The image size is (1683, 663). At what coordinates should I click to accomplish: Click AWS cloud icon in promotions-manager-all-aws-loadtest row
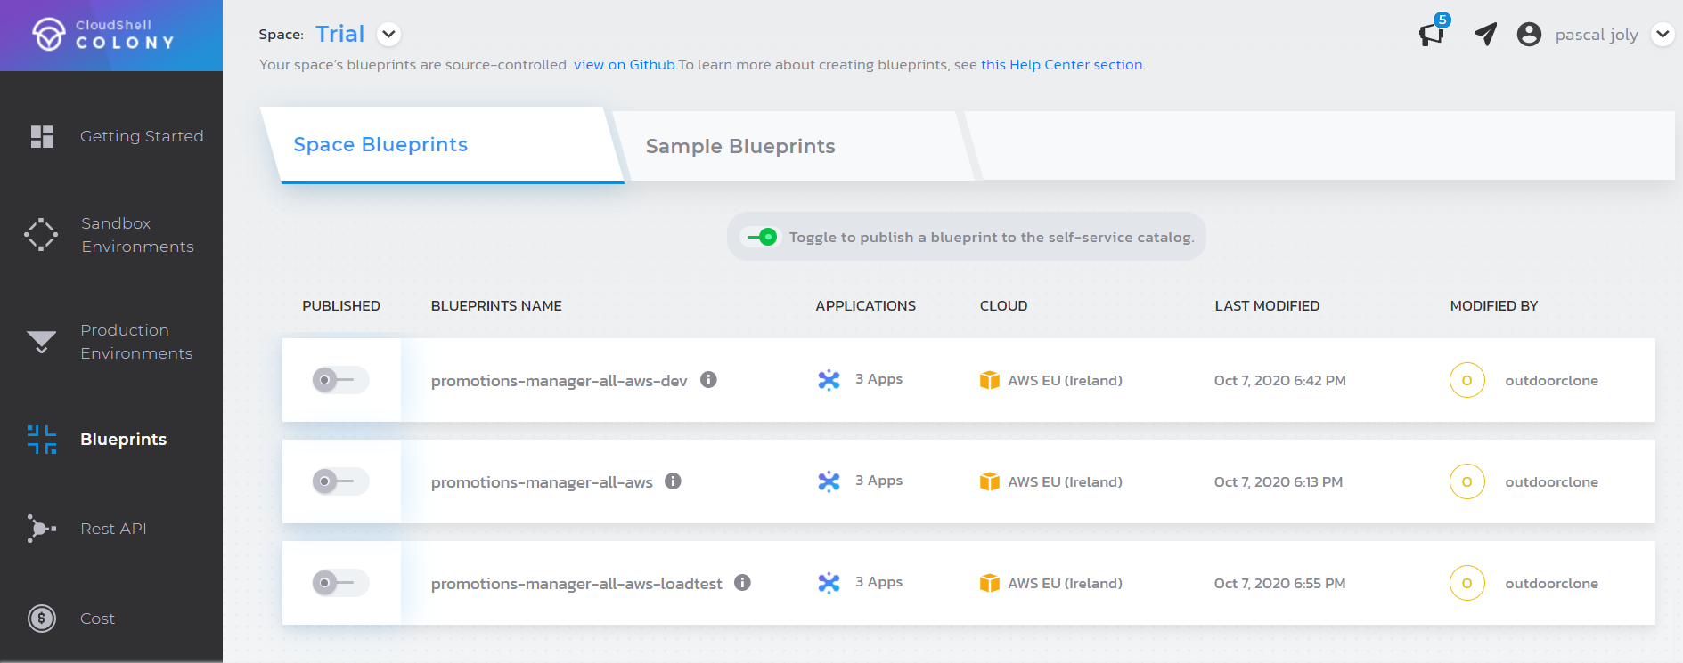[x=989, y=583]
